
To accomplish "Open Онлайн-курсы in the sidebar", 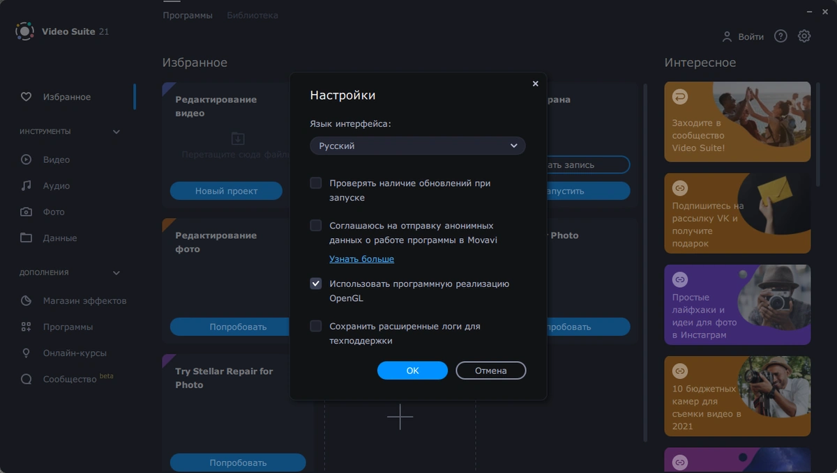I will click(75, 353).
